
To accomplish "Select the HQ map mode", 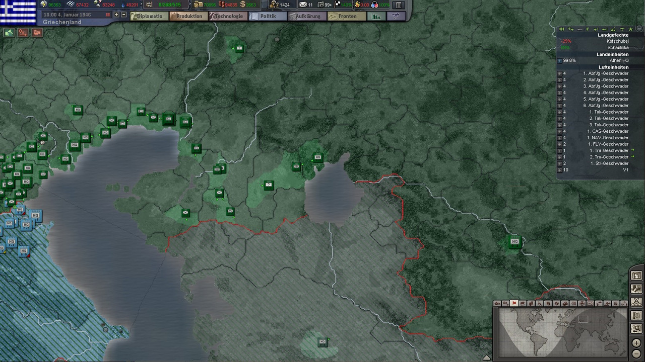I will click(590, 304).
